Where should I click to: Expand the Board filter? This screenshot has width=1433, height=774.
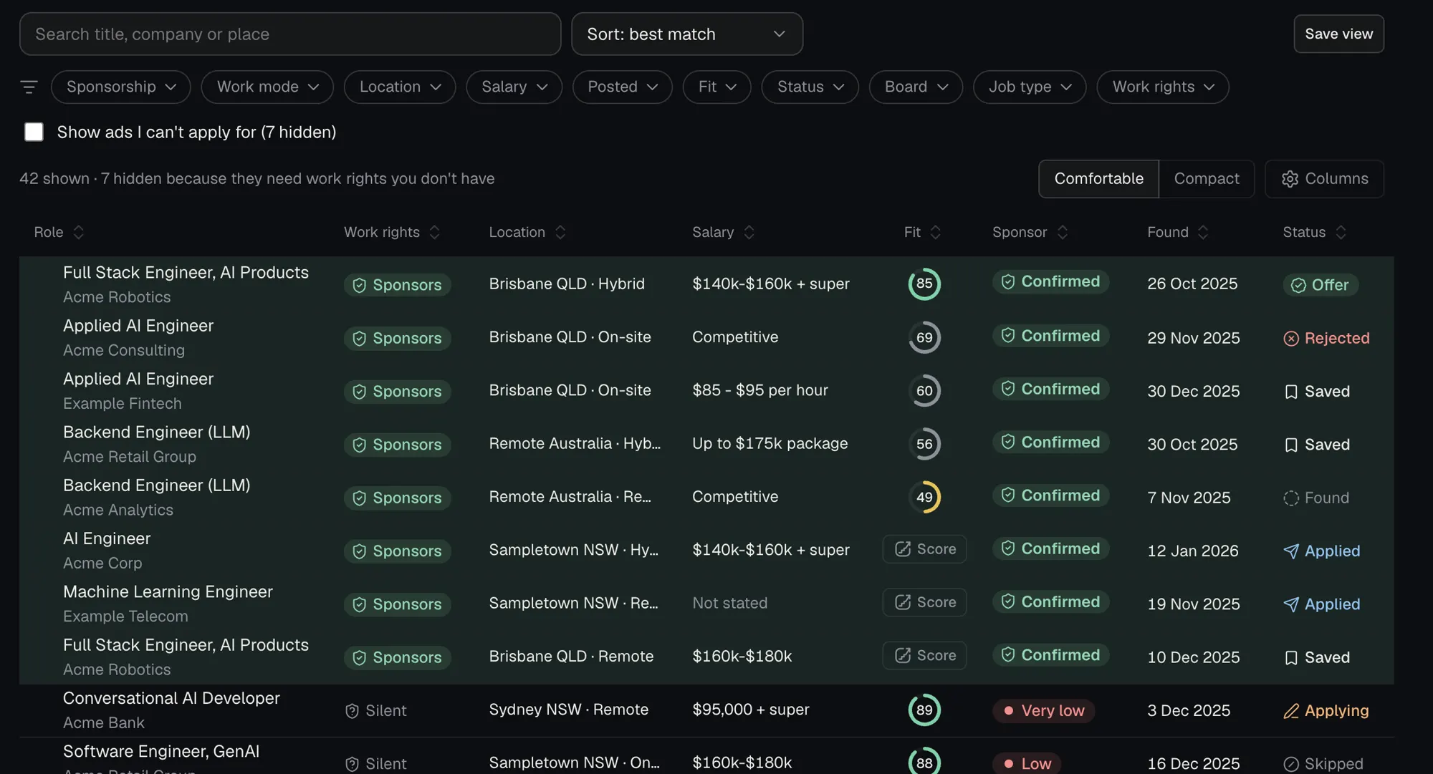916,87
